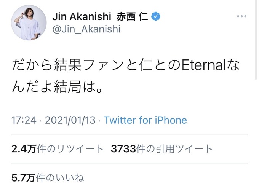Select the word Eternal in the tweet

point(204,65)
